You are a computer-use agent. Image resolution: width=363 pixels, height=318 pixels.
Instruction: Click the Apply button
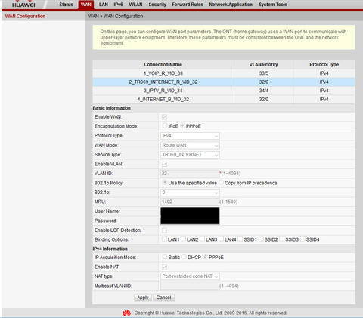143,298
